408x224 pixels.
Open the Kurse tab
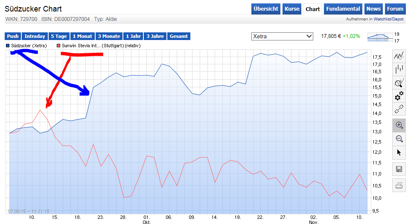pos(292,9)
